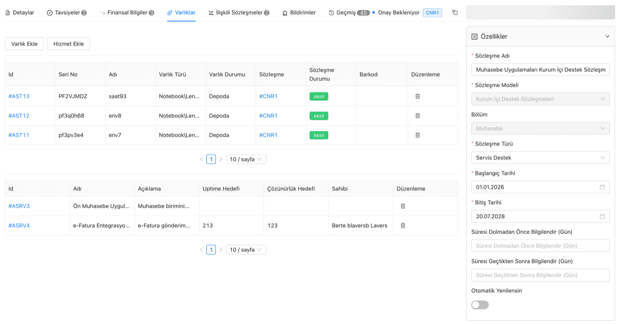Open the Finansal Bilgiler tab
The image size is (620, 324).
click(x=127, y=13)
